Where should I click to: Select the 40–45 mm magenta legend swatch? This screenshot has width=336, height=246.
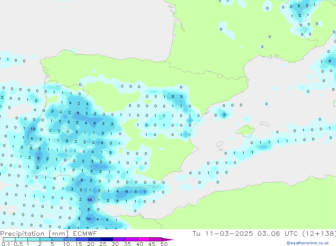click(143, 239)
